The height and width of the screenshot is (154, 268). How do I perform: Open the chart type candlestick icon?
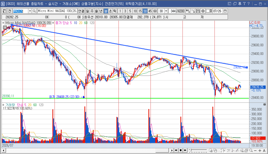[188, 11]
